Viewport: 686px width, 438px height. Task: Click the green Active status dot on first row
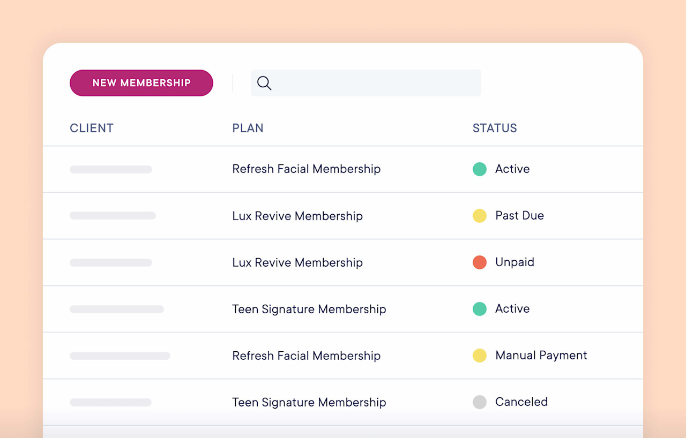click(480, 169)
